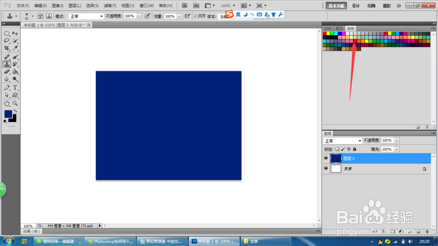This screenshot has height=246, width=438.
Task: Toggle the 对齐 (Aligned) checkbox
Action: [195, 16]
